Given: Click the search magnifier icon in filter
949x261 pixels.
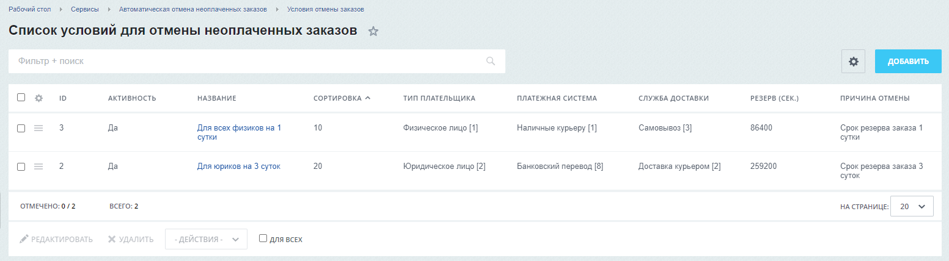Looking at the screenshot, I should [x=490, y=61].
